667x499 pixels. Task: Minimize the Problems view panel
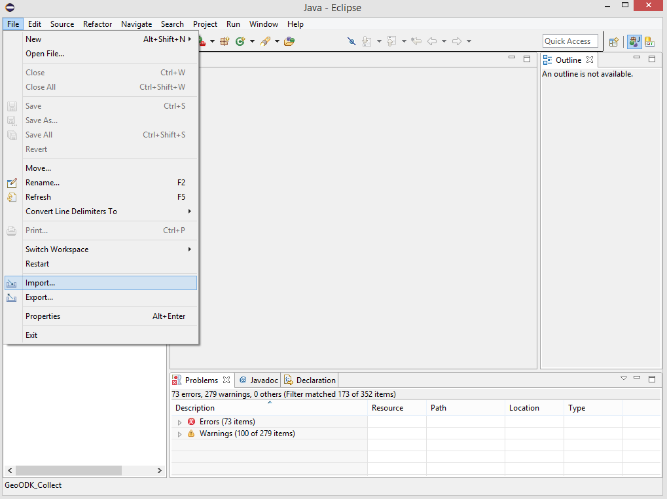637,377
